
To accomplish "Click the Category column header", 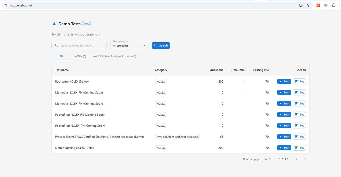I will pyautogui.click(x=161, y=70).
